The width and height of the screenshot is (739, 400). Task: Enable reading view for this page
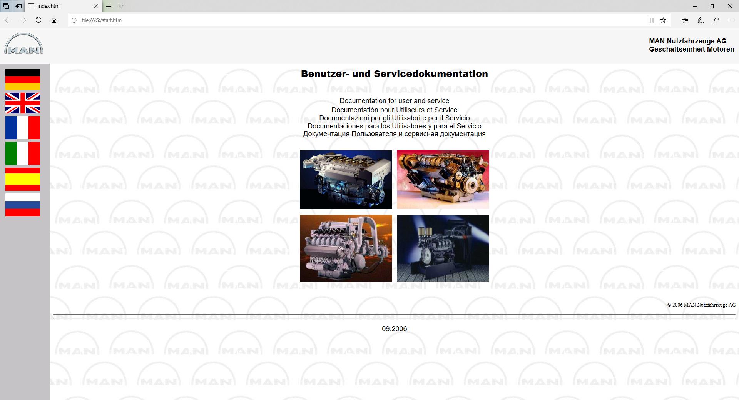coord(650,20)
